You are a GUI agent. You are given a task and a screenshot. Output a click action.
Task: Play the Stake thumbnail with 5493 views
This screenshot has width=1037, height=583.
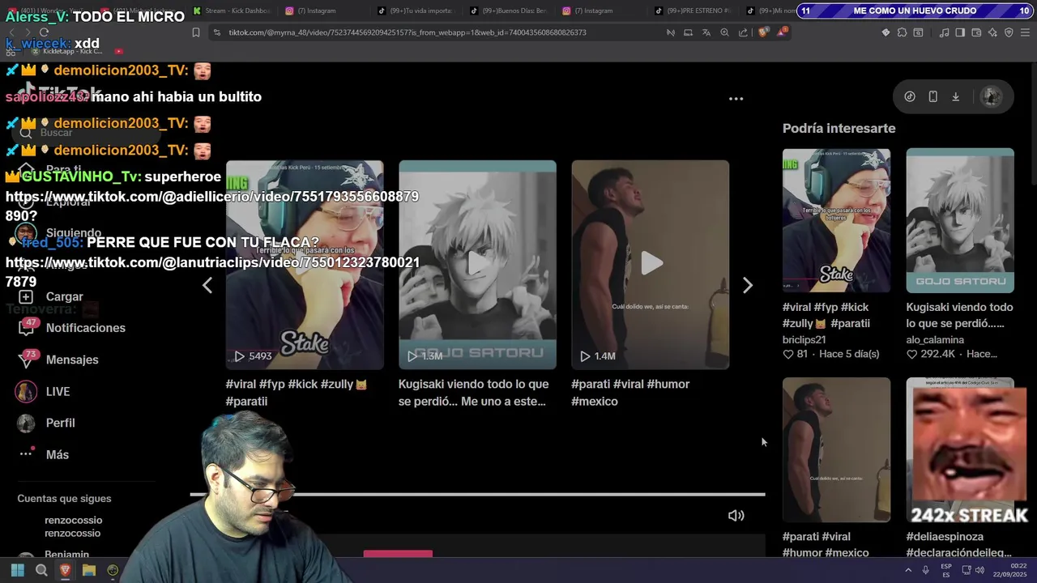click(x=305, y=265)
